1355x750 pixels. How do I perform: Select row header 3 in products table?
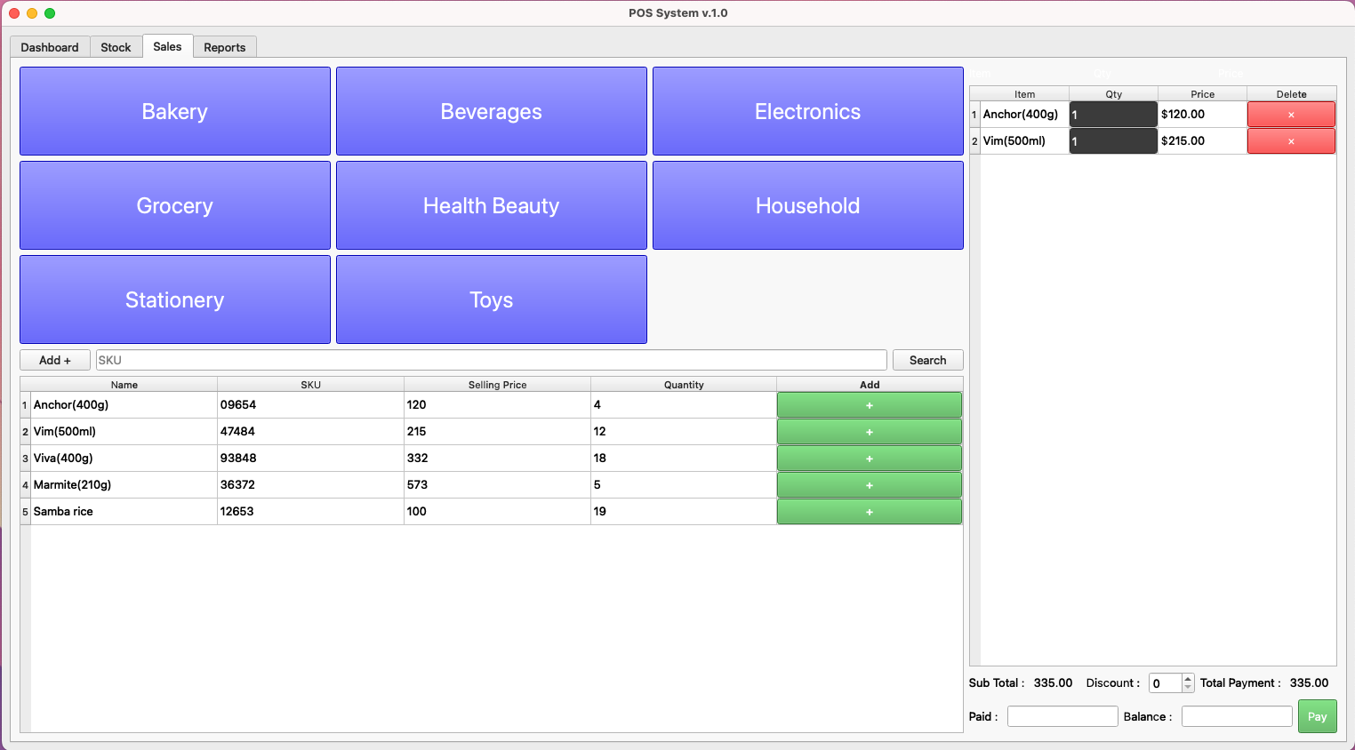(x=26, y=458)
